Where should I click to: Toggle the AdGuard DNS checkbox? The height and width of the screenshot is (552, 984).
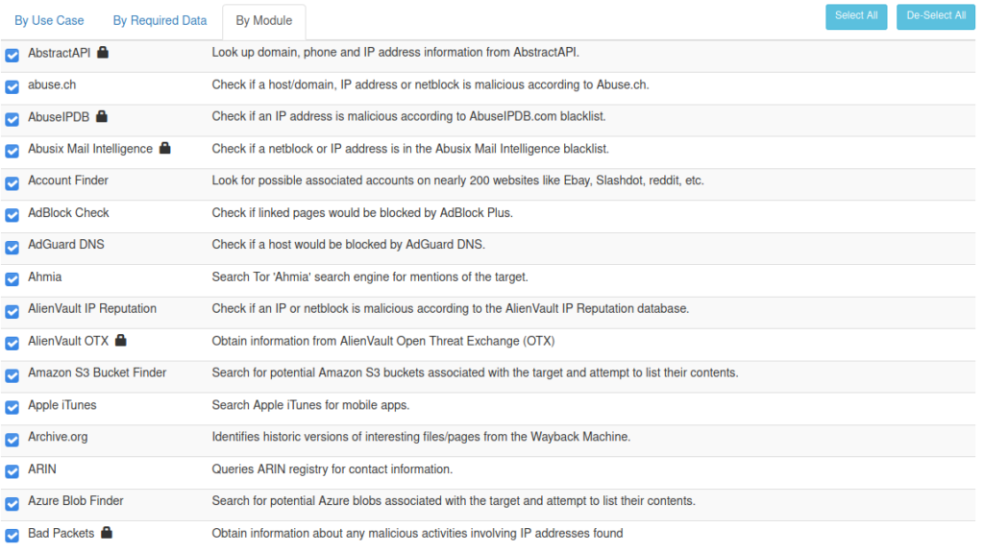click(12, 247)
